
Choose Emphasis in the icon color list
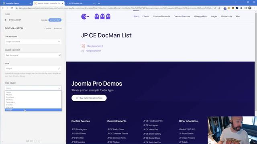click(x=33, y=97)
